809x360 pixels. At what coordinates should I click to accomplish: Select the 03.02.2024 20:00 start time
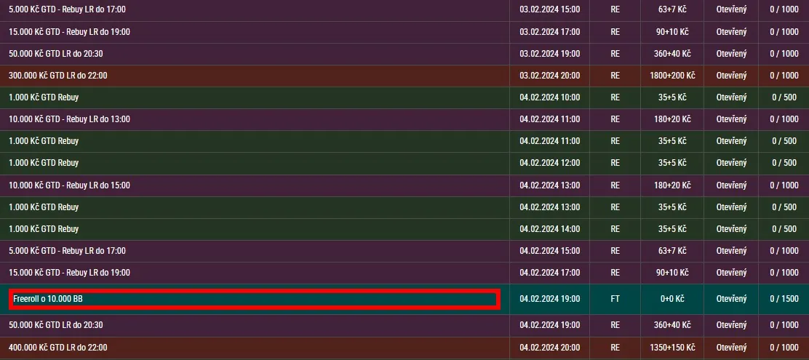coord(549,76)
